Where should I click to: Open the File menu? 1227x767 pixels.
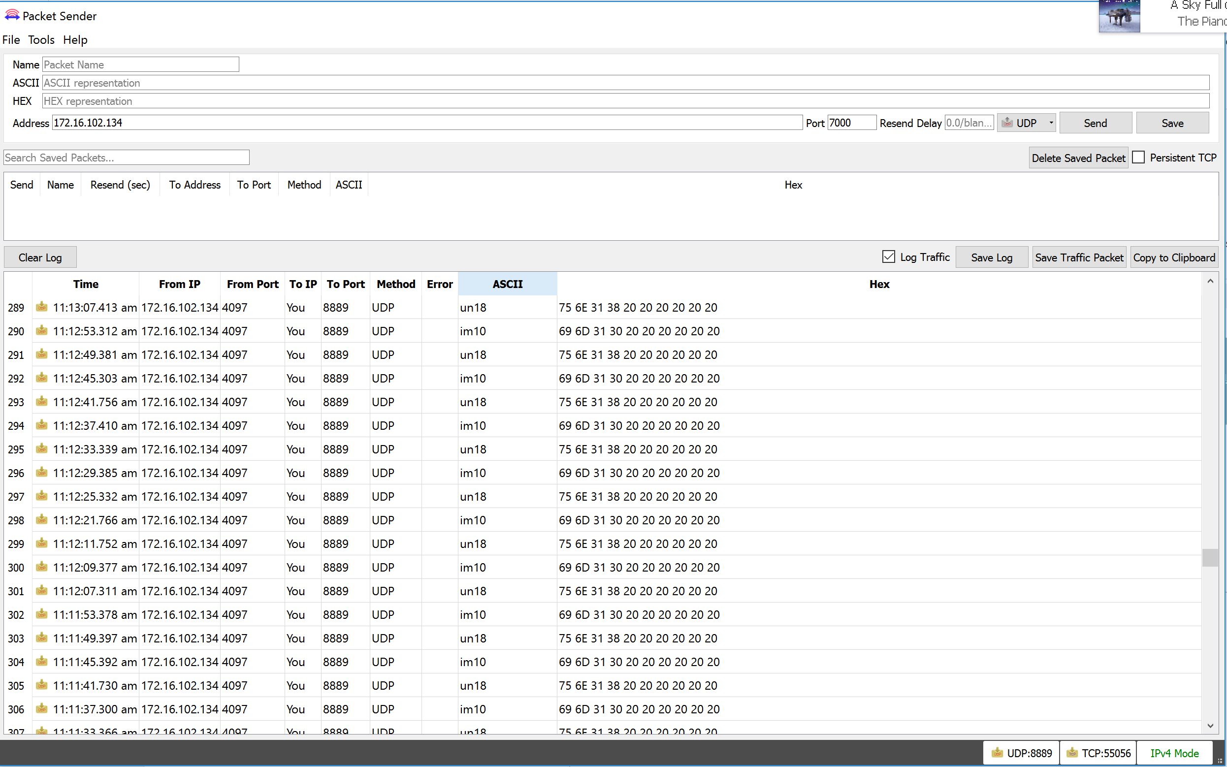point(11,39)
